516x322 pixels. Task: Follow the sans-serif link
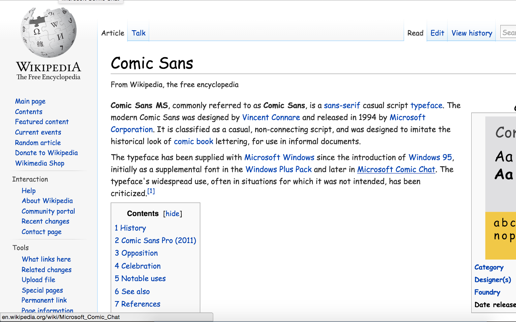point(342,105)
